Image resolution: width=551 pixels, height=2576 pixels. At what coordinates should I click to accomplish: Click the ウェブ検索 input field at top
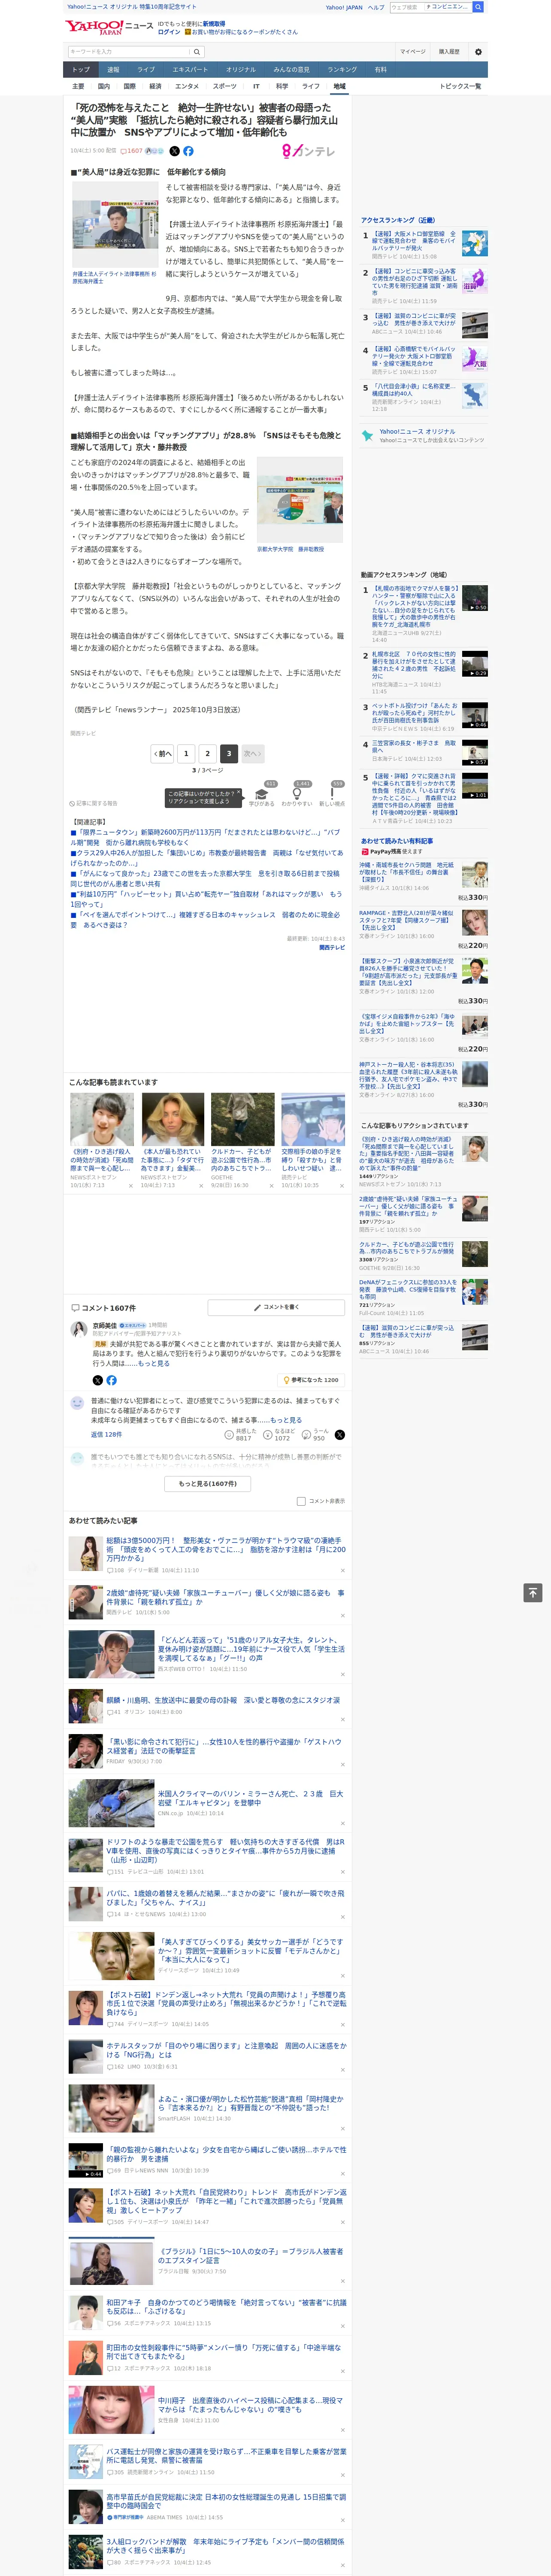[406, 7]
